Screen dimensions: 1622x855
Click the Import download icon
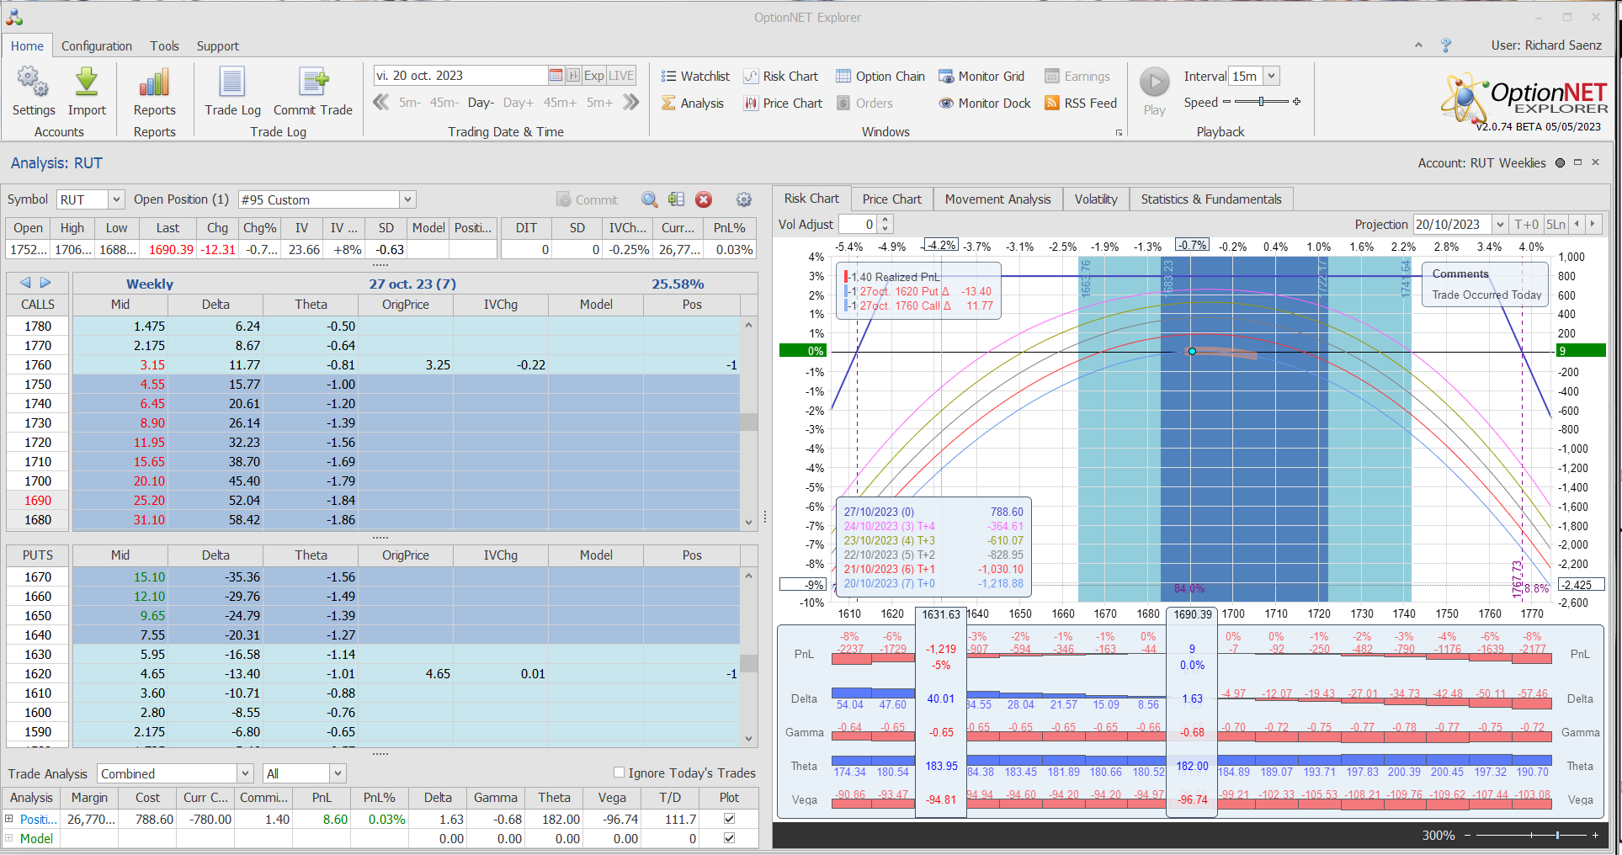pos(87,83)
